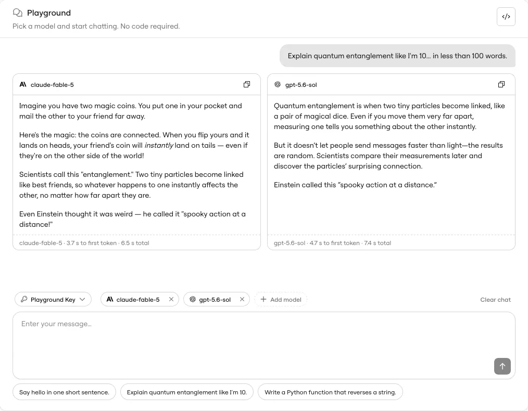
Task: Copy the claude-fable-5 response
Action: point(247,84)
